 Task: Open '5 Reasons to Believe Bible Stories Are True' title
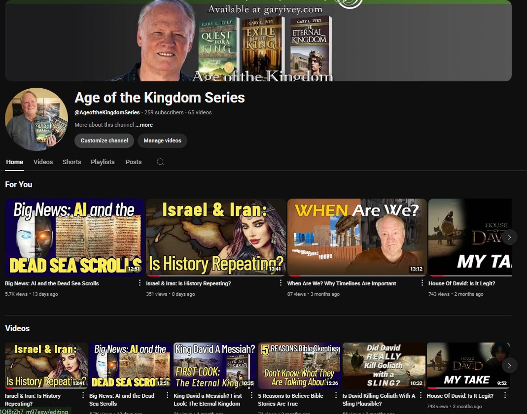pos(290,400)
